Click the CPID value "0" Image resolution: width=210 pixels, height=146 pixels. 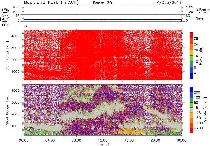pyautogui.click(x=25, y=26)
